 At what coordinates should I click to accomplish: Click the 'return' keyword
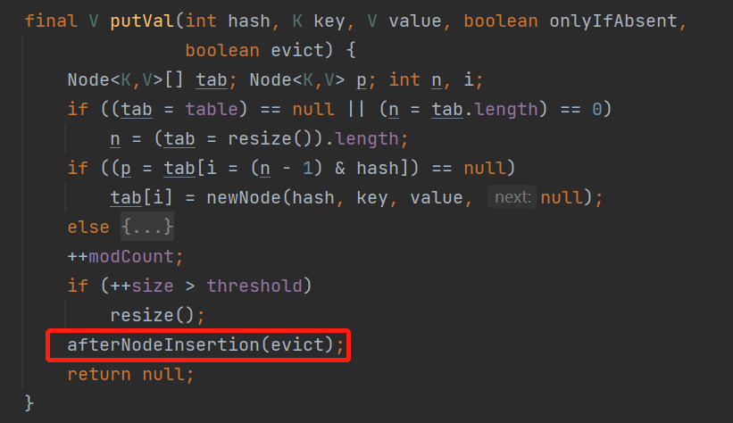point(99,375)
